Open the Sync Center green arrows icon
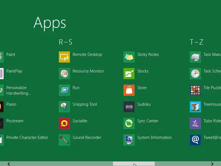Screen dimensions: 221x166 pyautogui.click(x=129, y=123)
